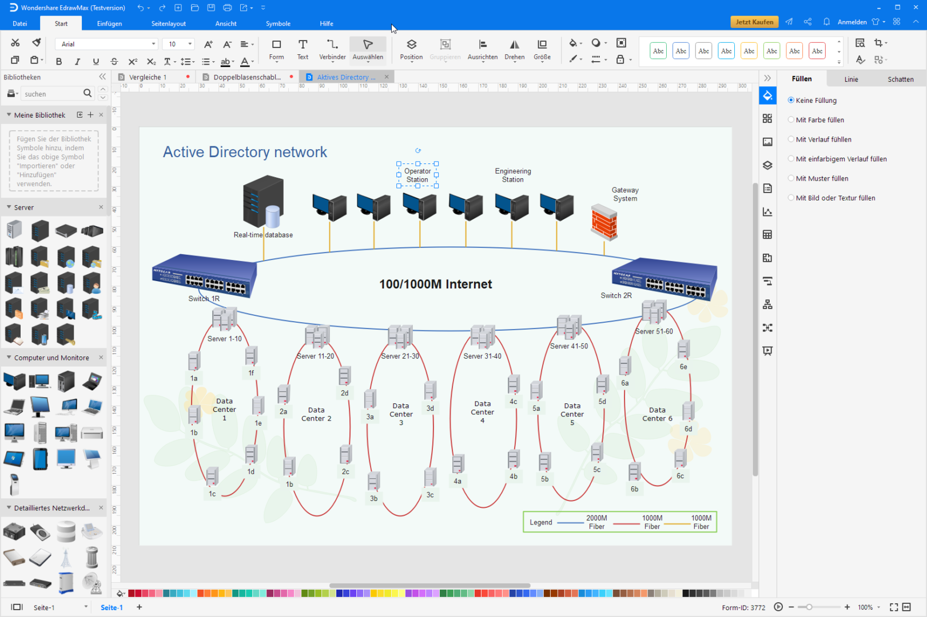The width and height of the screenshot is (927, 617).
Task: Click the Verbinder connector tool
Action: pos(332,49)
